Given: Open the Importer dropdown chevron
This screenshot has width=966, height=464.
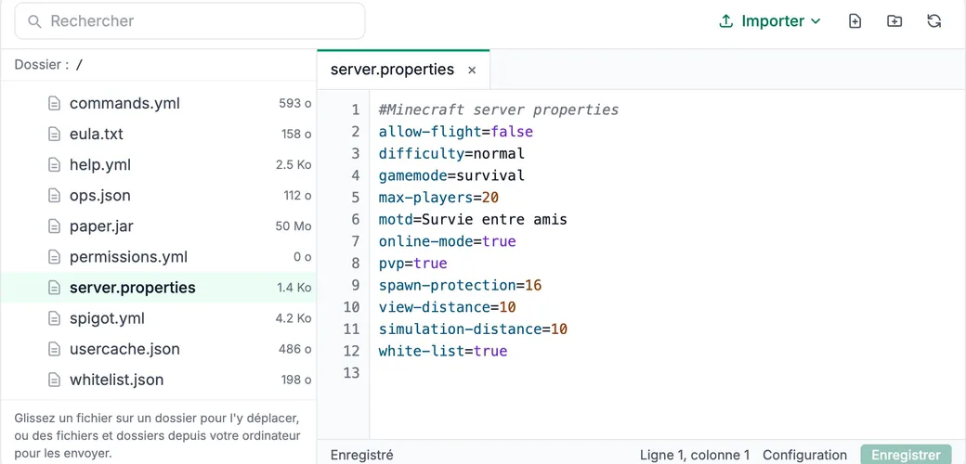Looking at the screenshot, I should (816, 21).
